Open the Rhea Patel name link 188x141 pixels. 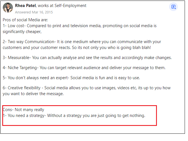pos(25,6)
